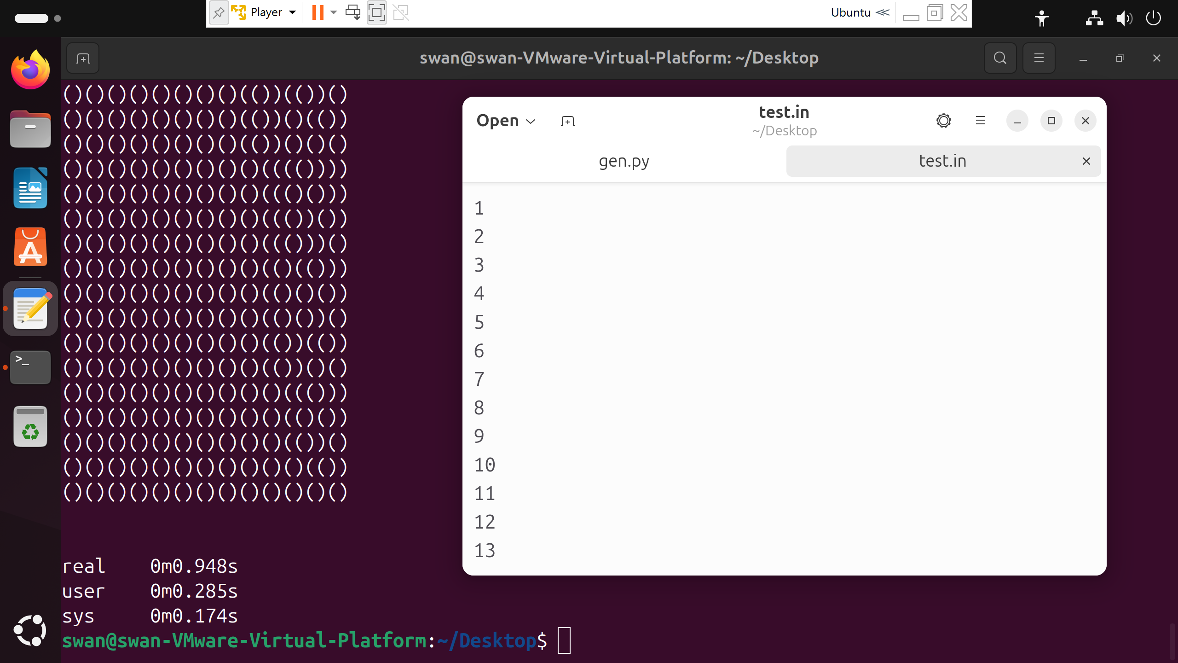Pin the VMware Player toolbar
The width and height of the screenshot is (1178, 663).
(219, 12)
